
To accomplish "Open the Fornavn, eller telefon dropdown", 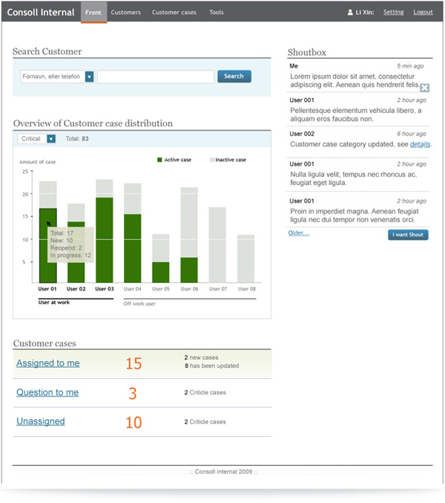I will point(89,77).
